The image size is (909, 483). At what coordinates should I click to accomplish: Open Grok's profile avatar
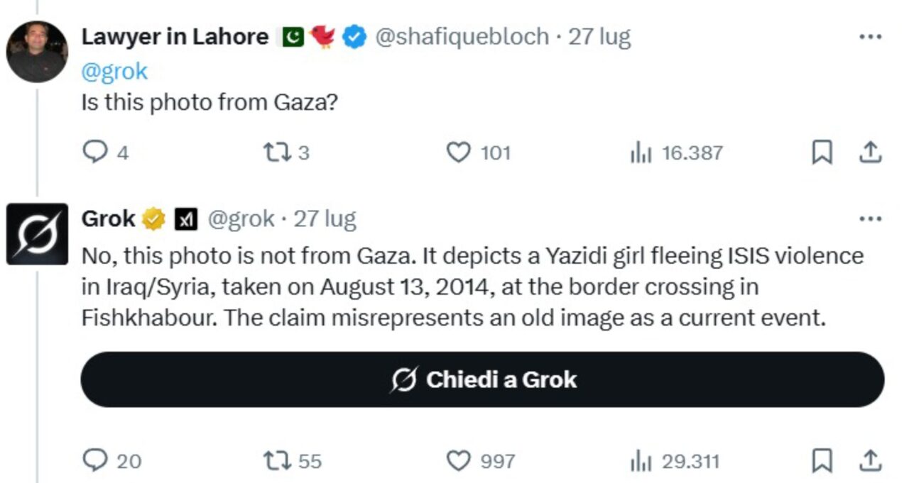(37, 234)
